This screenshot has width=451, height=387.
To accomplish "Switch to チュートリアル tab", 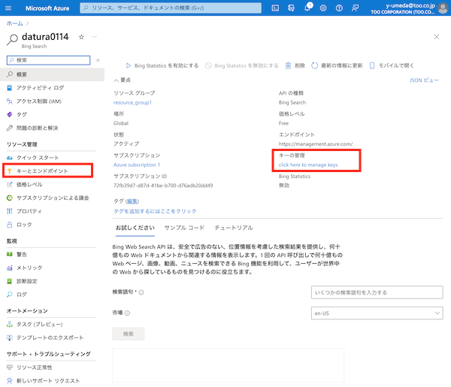I will [x=234, y=228].
